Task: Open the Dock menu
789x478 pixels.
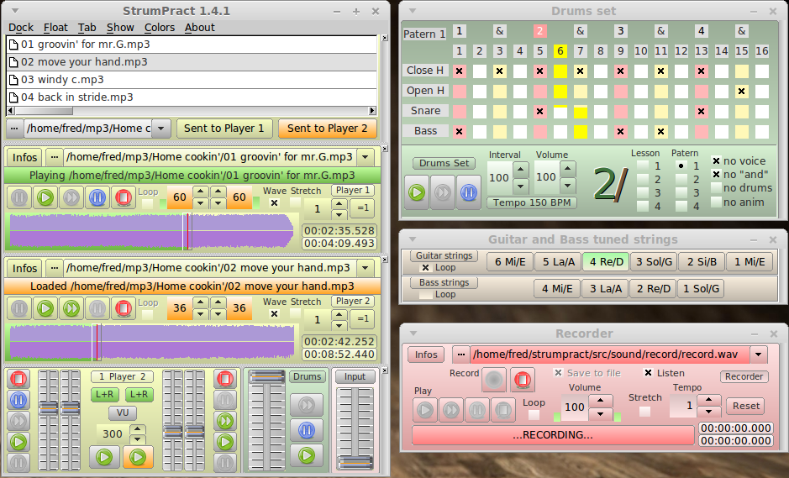Action: 21,27
